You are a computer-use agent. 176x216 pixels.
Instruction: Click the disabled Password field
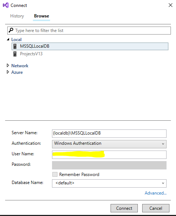coord(109,165)
